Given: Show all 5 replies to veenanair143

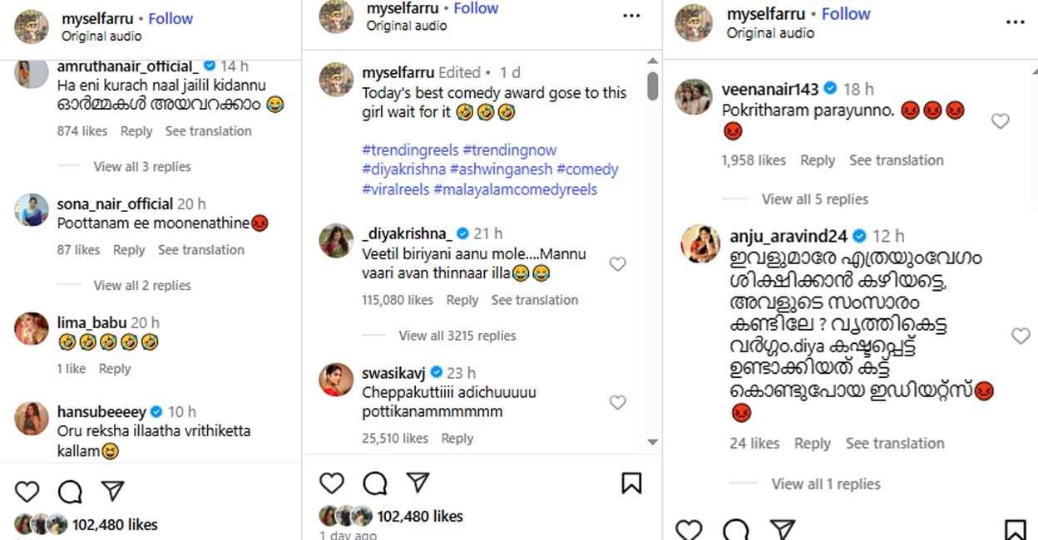Looking at the screenshot, I should (814, 199).
